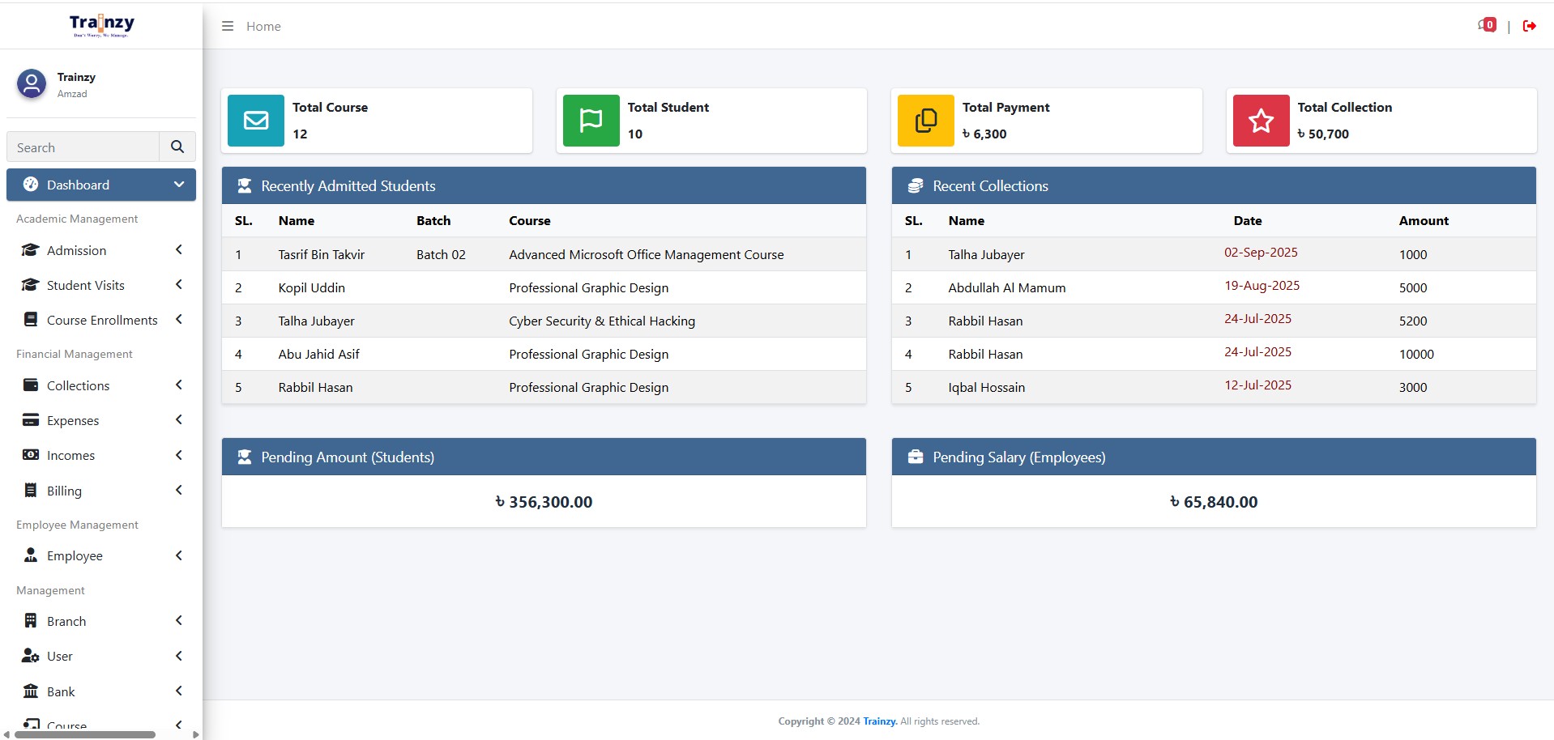Click the user avatar profile icon

pos(32,83)
